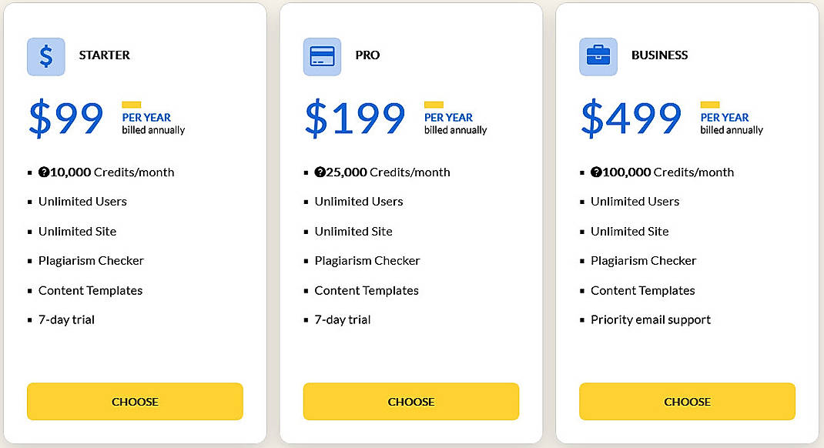Click 'Plagiarism Checker' in the Pro feature list
Image resolution: width=824 pixels, height=448 pixels.
pyautogui.click(x=367, y=261)
